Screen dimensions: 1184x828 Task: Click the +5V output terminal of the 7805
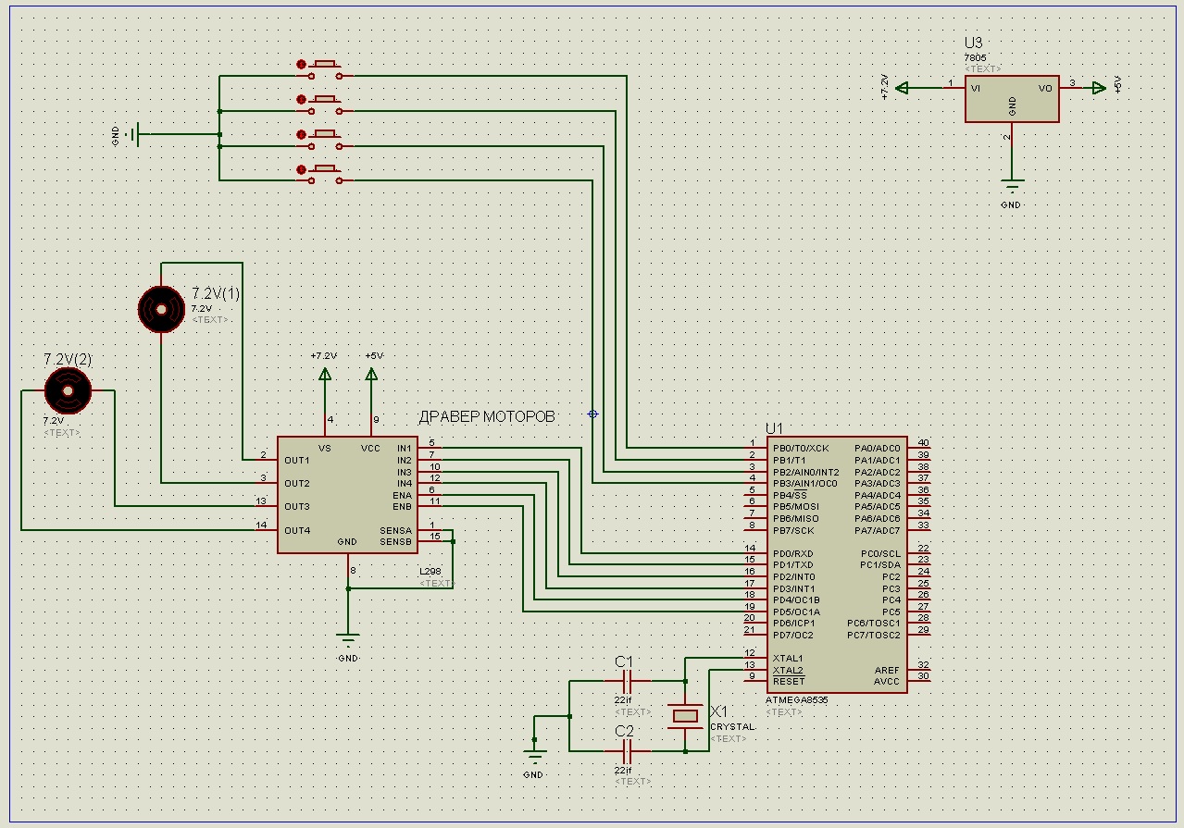tap(1098, 88)
